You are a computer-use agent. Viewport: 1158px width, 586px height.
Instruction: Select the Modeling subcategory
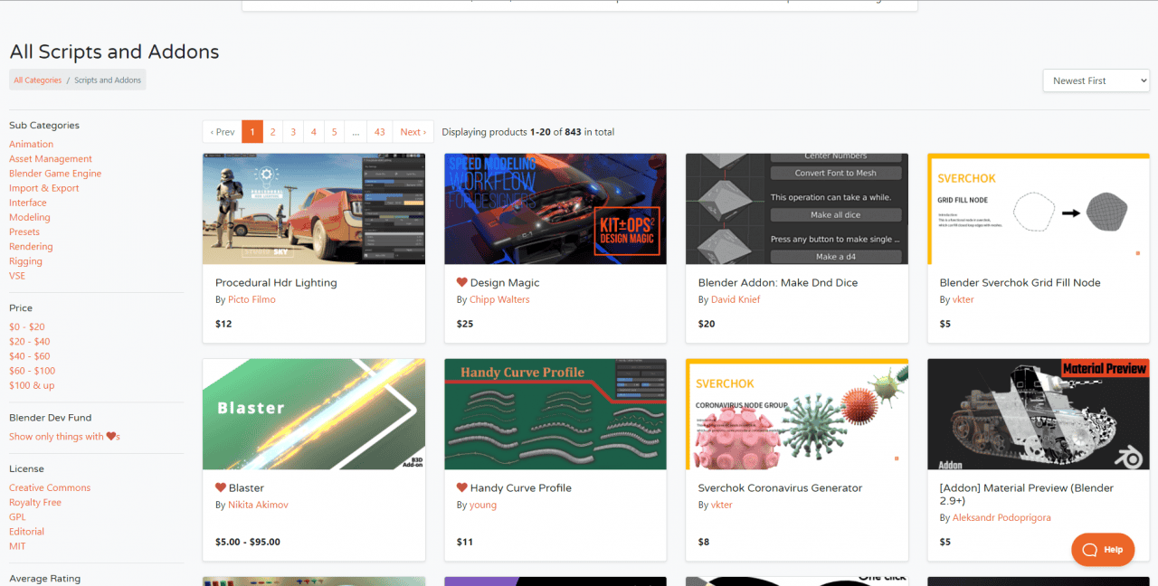(31, 217)
